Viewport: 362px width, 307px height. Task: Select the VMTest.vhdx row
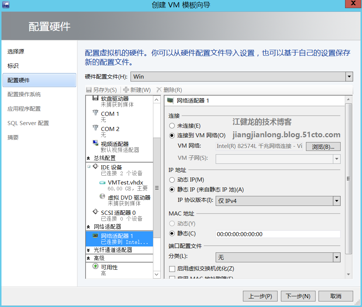(x=119, y=185)
